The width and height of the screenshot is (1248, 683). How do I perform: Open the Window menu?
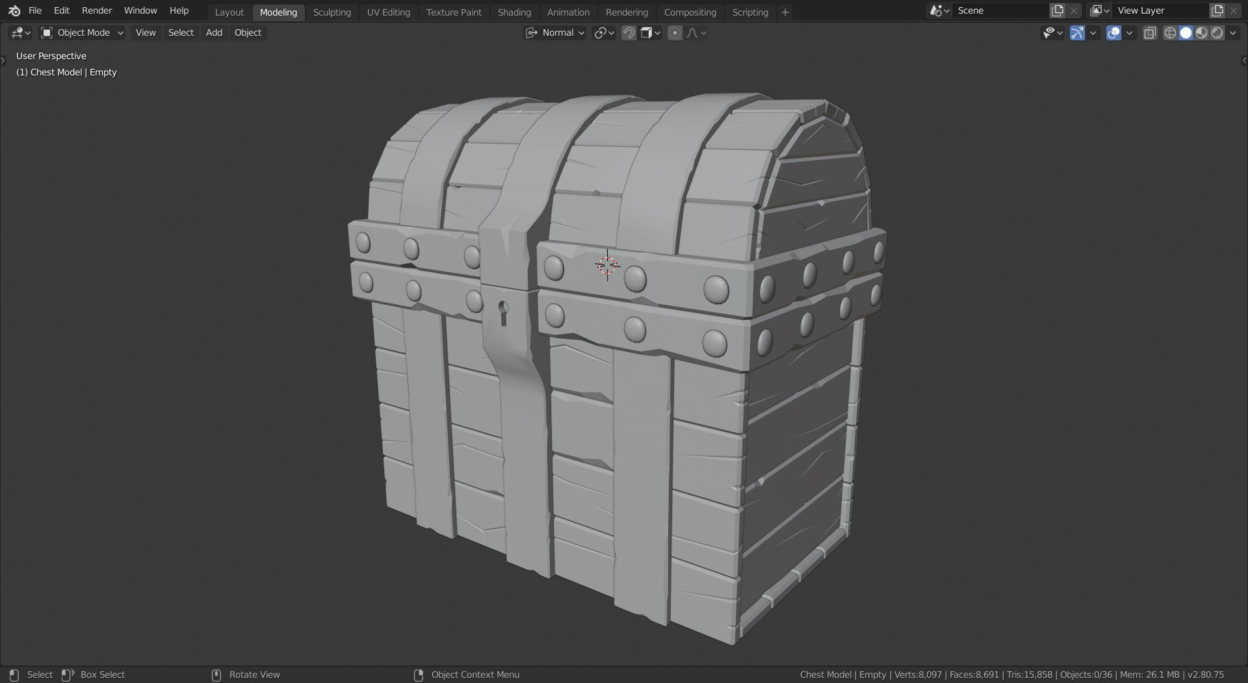140,11
